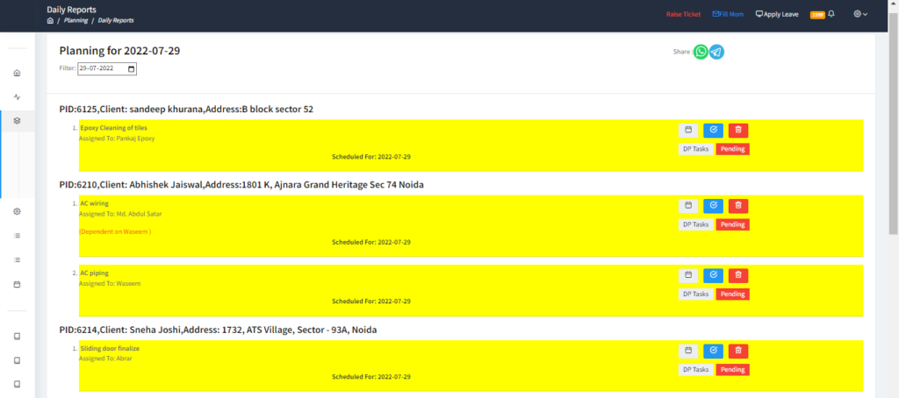The height and width of the screenshot is (398, 899).
Task: Reschedule AC piping task with calendar button
Action: click(x=688, y=275)
